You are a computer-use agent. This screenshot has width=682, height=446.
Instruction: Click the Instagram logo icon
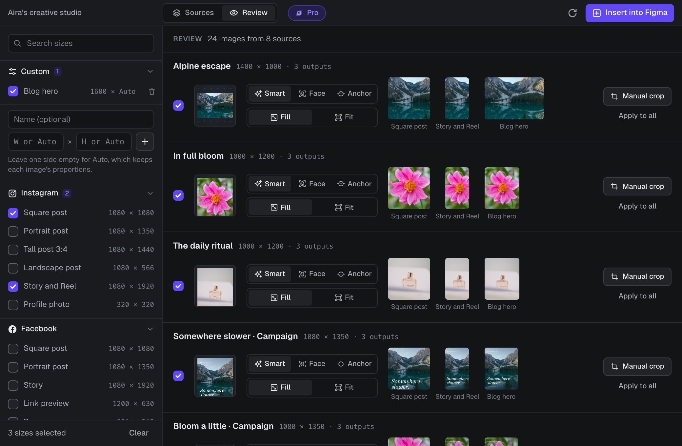(12, 193)
